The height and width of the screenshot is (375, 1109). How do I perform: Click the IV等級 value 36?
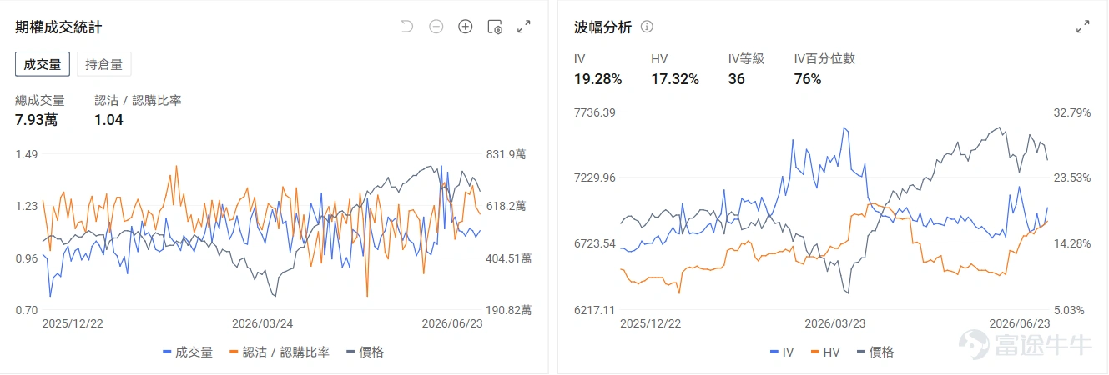coord(736,79)
